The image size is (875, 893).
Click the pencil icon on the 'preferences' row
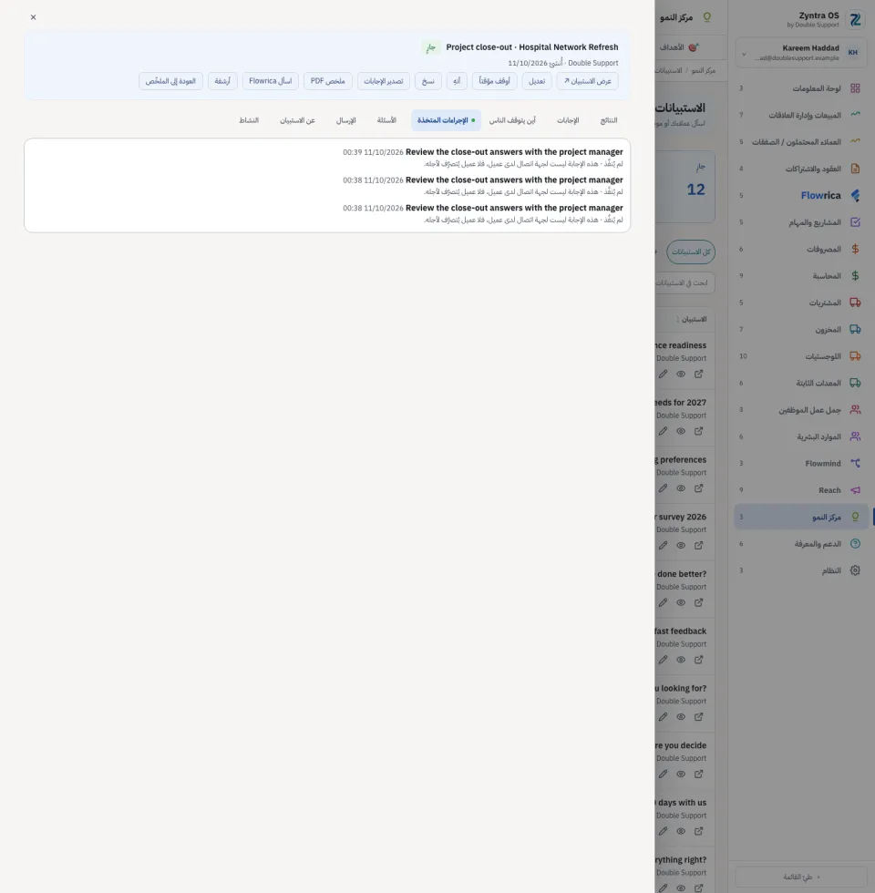coord(664,488)
